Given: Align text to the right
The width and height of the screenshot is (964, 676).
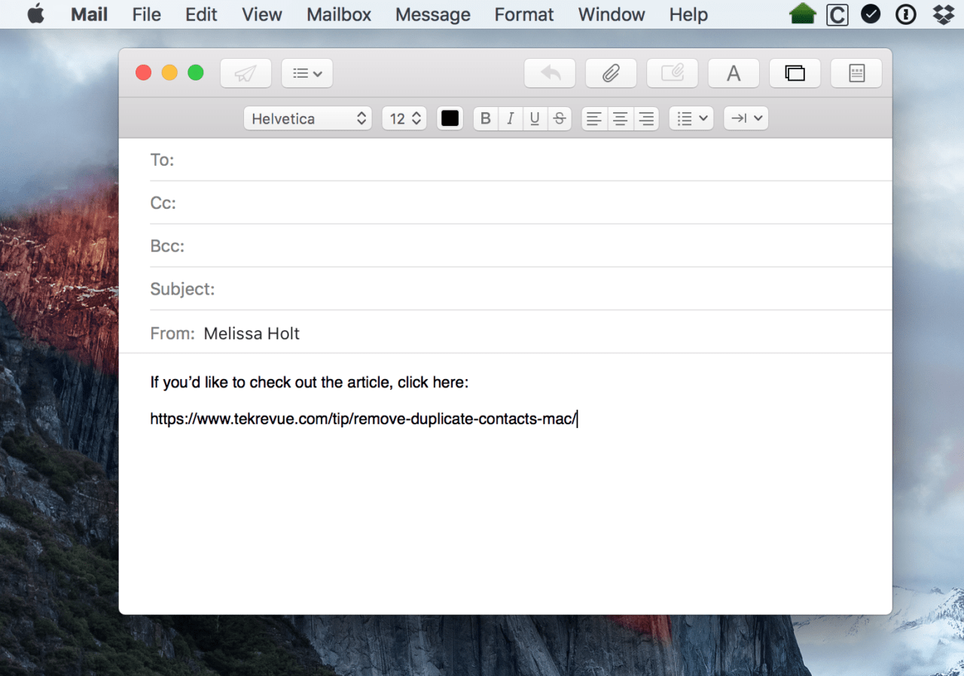Looking at the screenshot, I should click(x=646, y=118).
